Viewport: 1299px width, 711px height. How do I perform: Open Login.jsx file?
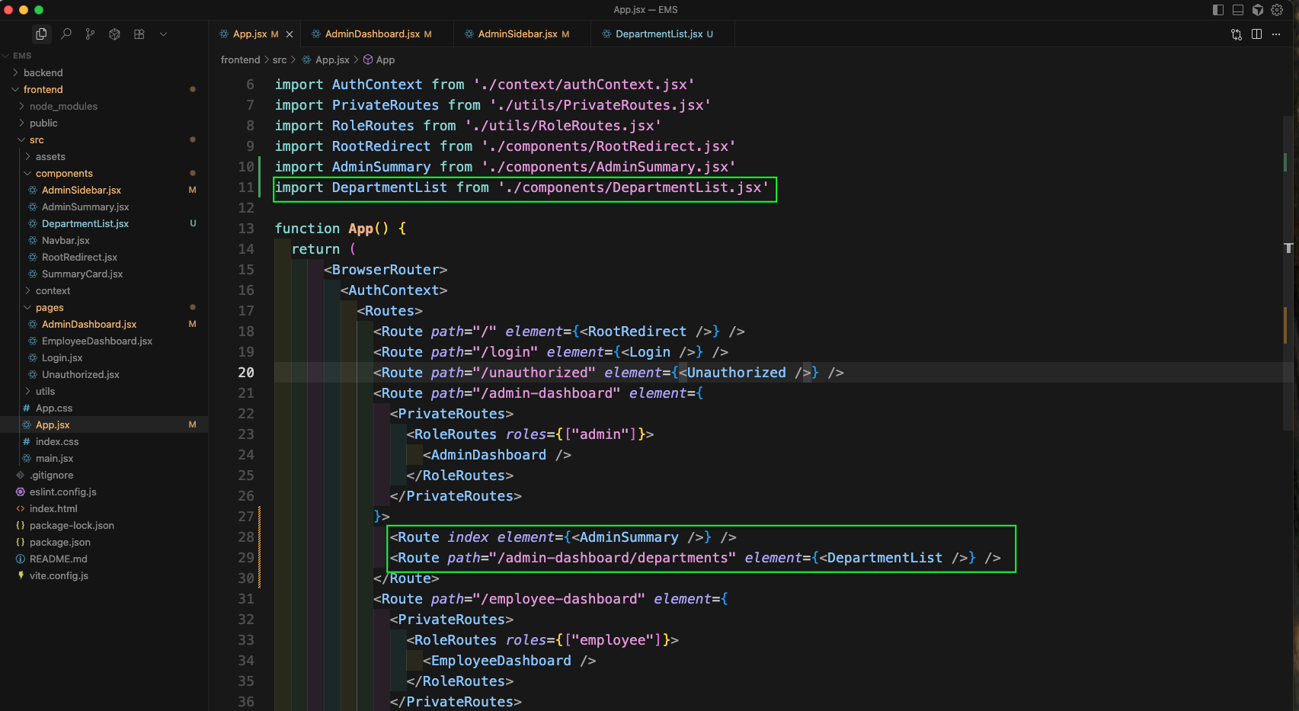(104, 357)
